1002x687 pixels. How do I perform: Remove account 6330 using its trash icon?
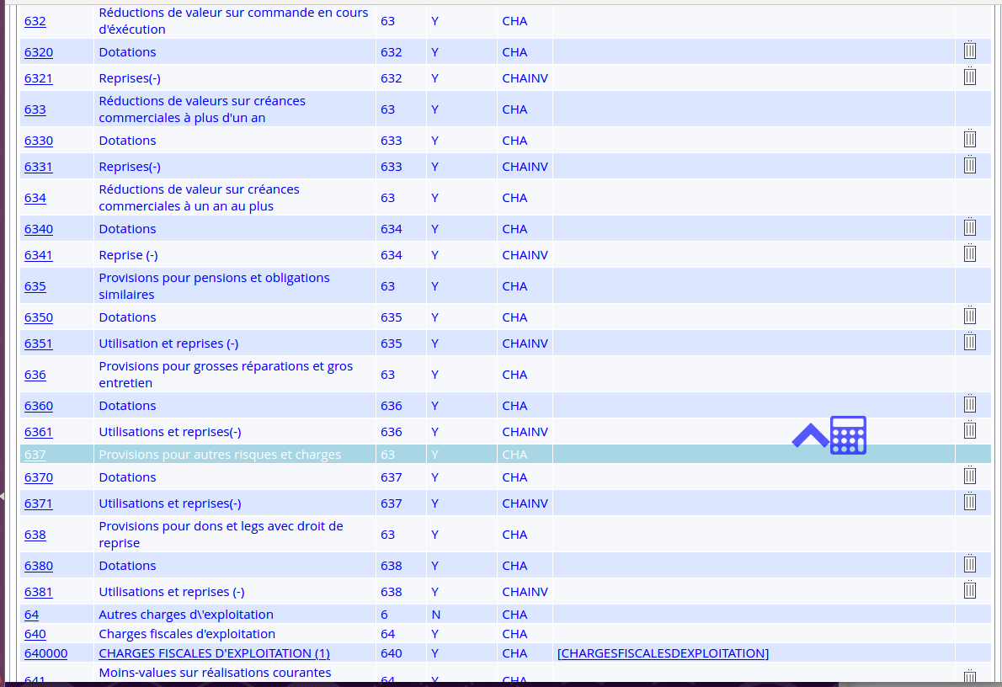click(x=969, y=140)
